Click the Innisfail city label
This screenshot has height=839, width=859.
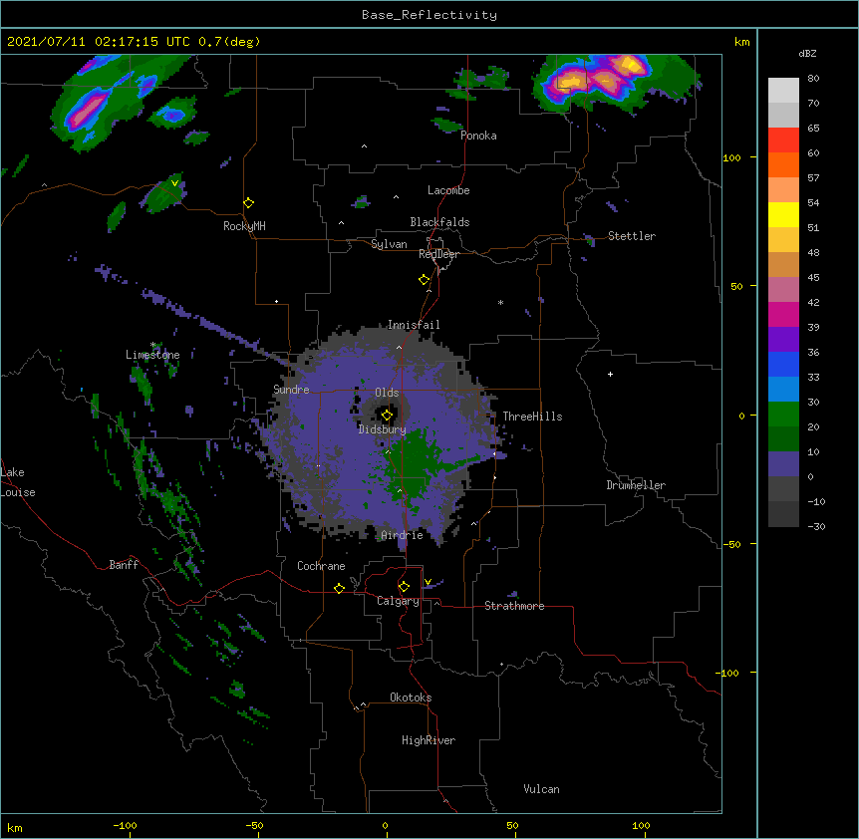[414, 325]
